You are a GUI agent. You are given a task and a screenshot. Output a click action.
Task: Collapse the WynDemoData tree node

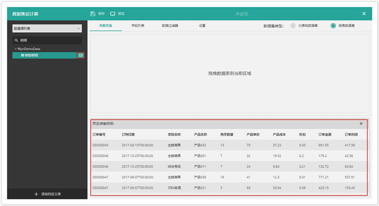[x=15, y=49]
